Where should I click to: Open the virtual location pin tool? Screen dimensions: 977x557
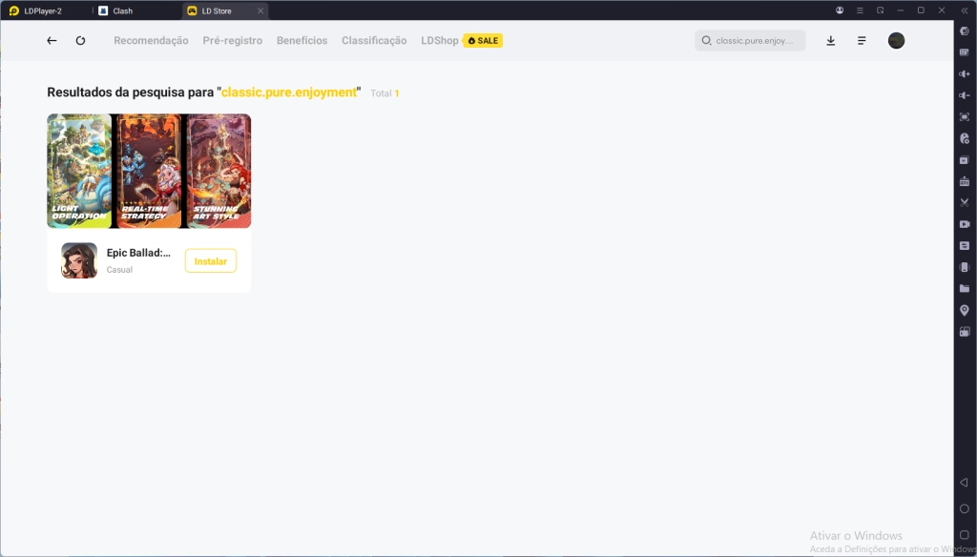tap(965, 310)
